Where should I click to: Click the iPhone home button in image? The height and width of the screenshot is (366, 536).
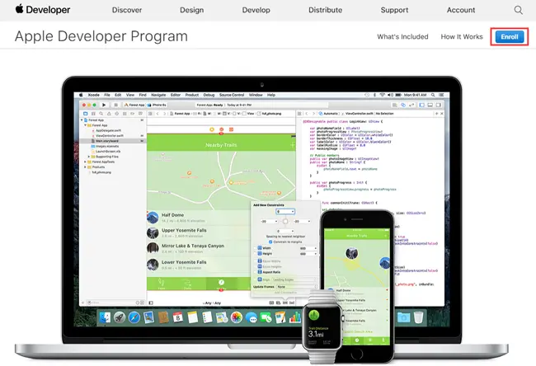click(x=356, y=354)
